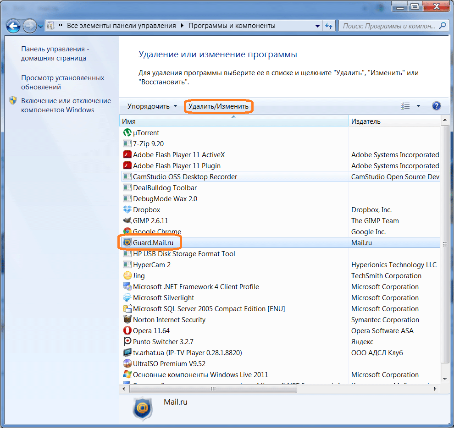Click Яндекс publisher cell

(x=362, y=341)
